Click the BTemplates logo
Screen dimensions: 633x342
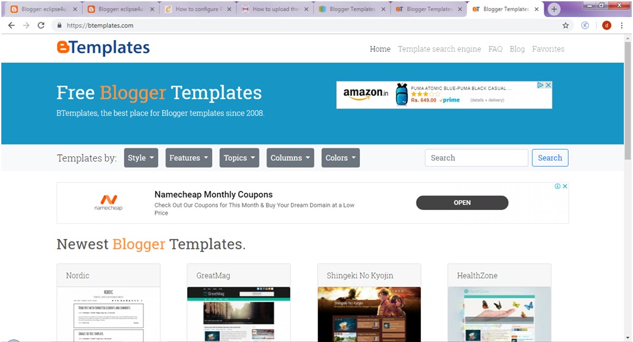[103, 48]
